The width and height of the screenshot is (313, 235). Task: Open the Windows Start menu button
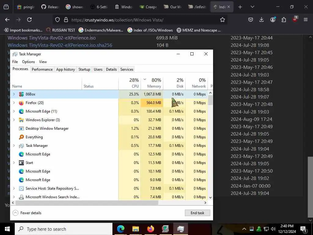click(x=7, y=229)
